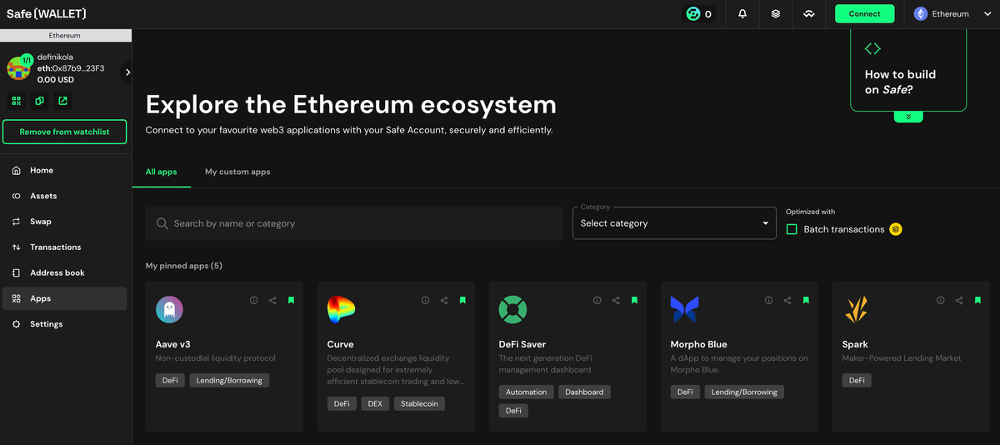This screenshot has height=445, width=1000.
Task: Share the Curve app via share icon
Action: pyautogui.click(x=444, y=300)
